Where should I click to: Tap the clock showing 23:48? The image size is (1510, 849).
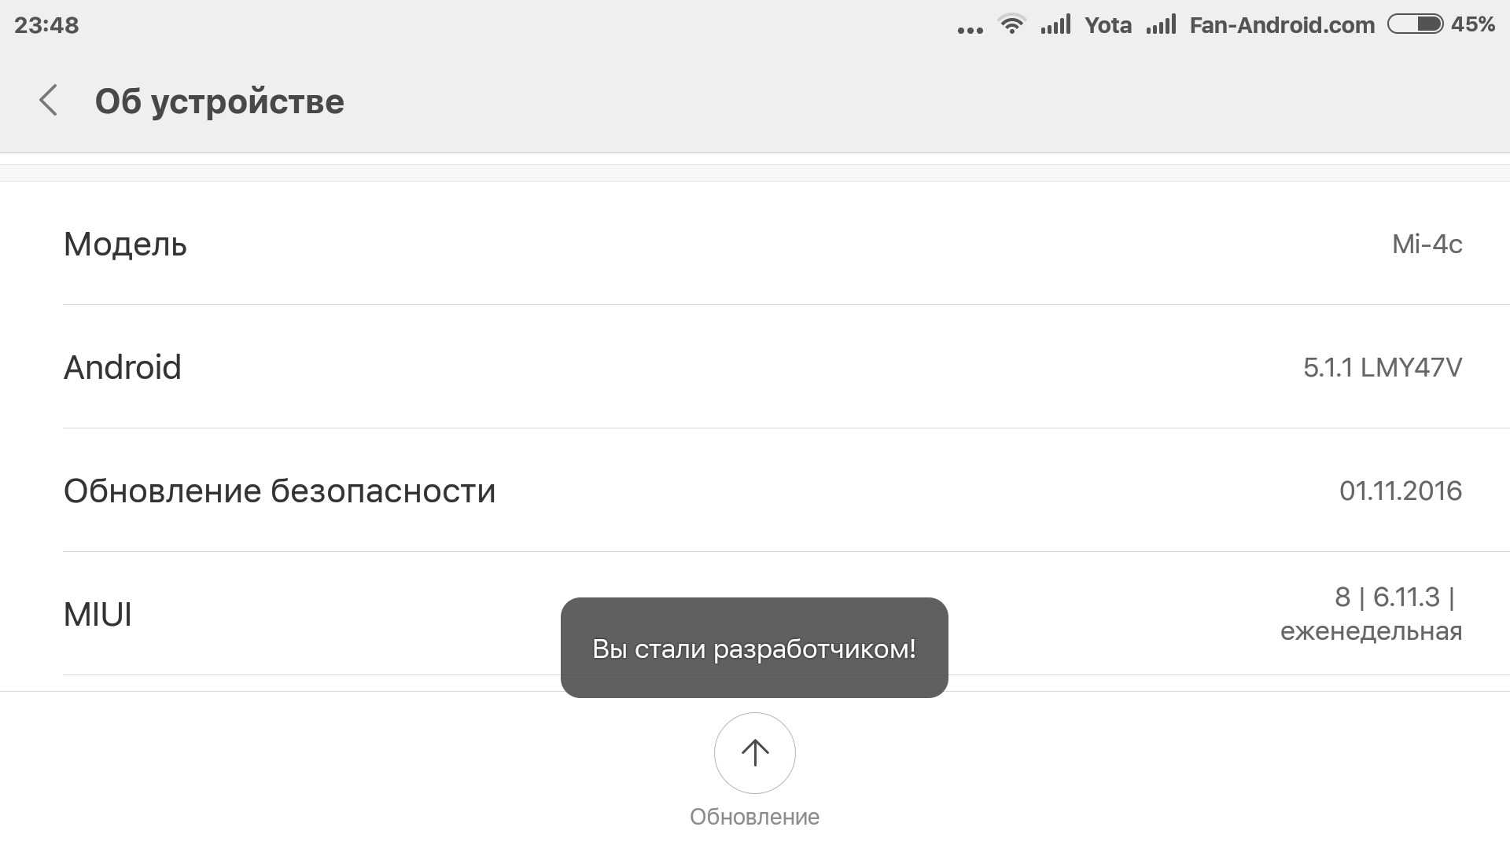pos(46,25)
